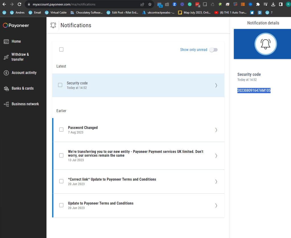Image resolution: width=291 pixels, height=238 pixels.
Task: Open the Password Changed notification title
Action: point(83,128)
